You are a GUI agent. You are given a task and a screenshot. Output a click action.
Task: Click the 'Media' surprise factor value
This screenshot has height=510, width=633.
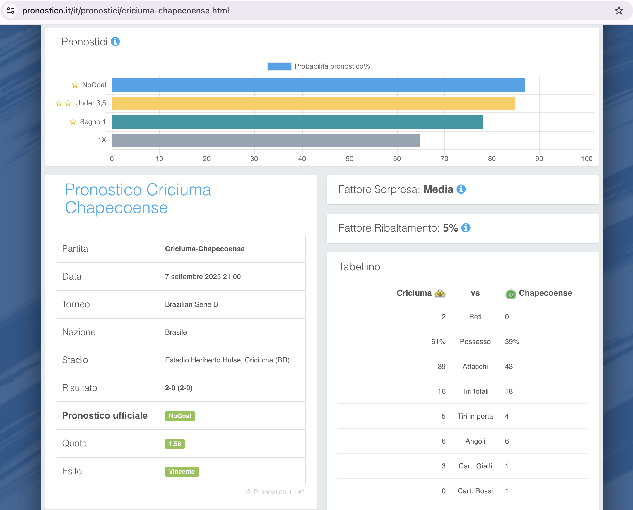point(438,189)
